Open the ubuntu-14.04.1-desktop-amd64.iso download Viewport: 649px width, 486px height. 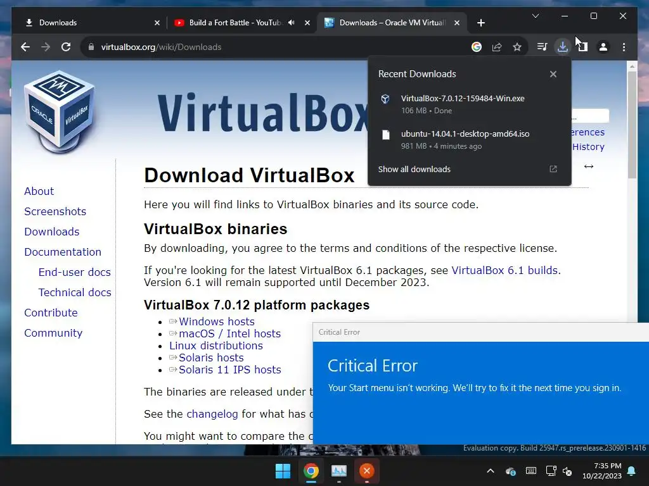pyautogui.click(x=468, y=140)
